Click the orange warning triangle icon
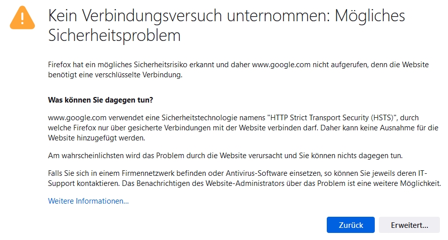The height and width of the screenshot is (240, 448). click(22, 18)
